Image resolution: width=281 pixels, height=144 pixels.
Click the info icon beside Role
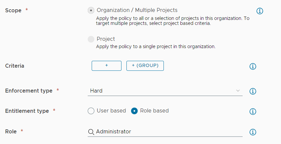point(253,132)
